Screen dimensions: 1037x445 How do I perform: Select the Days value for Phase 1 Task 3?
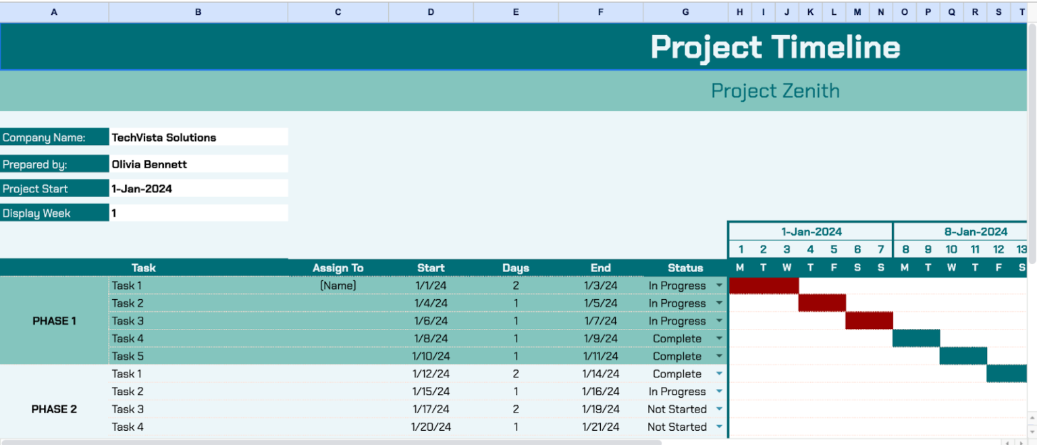tap(516, 321)
